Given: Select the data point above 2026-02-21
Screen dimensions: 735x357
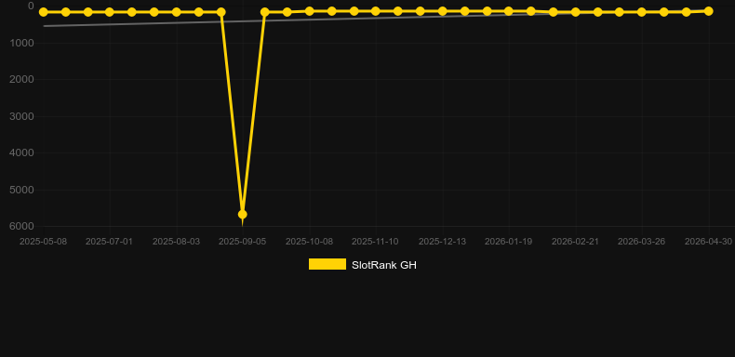Looking at the screenshot, I should click(575, 12).
